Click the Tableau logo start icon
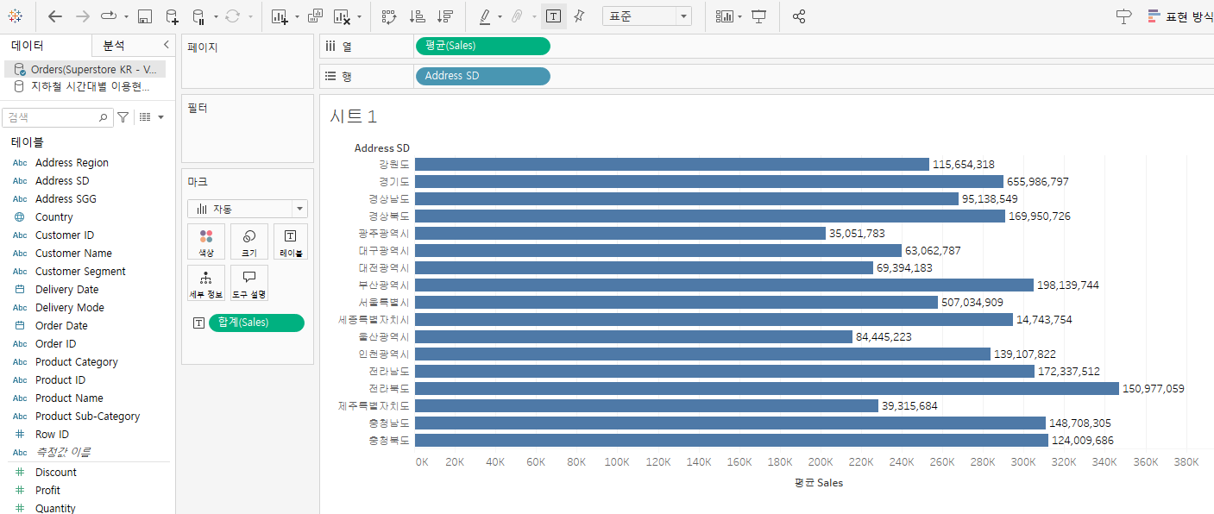 [x=16, y=16]
